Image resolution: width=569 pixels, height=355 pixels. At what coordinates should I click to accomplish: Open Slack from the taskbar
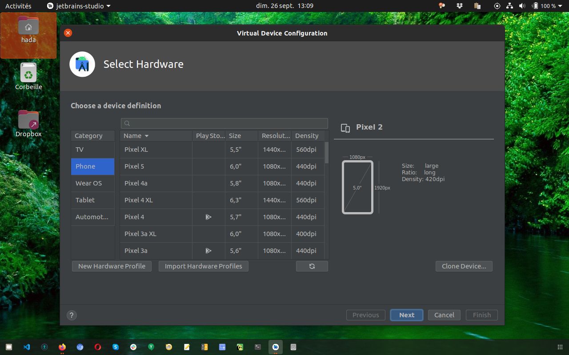[x=133, y=347]
